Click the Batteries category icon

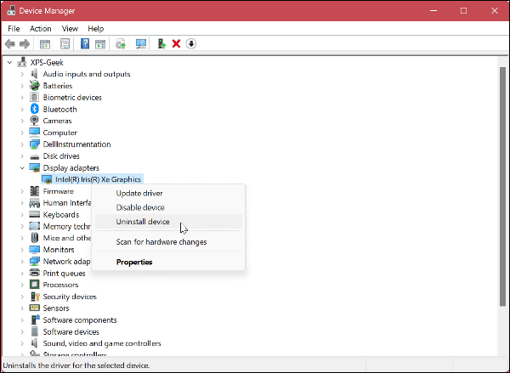[34, 86]
